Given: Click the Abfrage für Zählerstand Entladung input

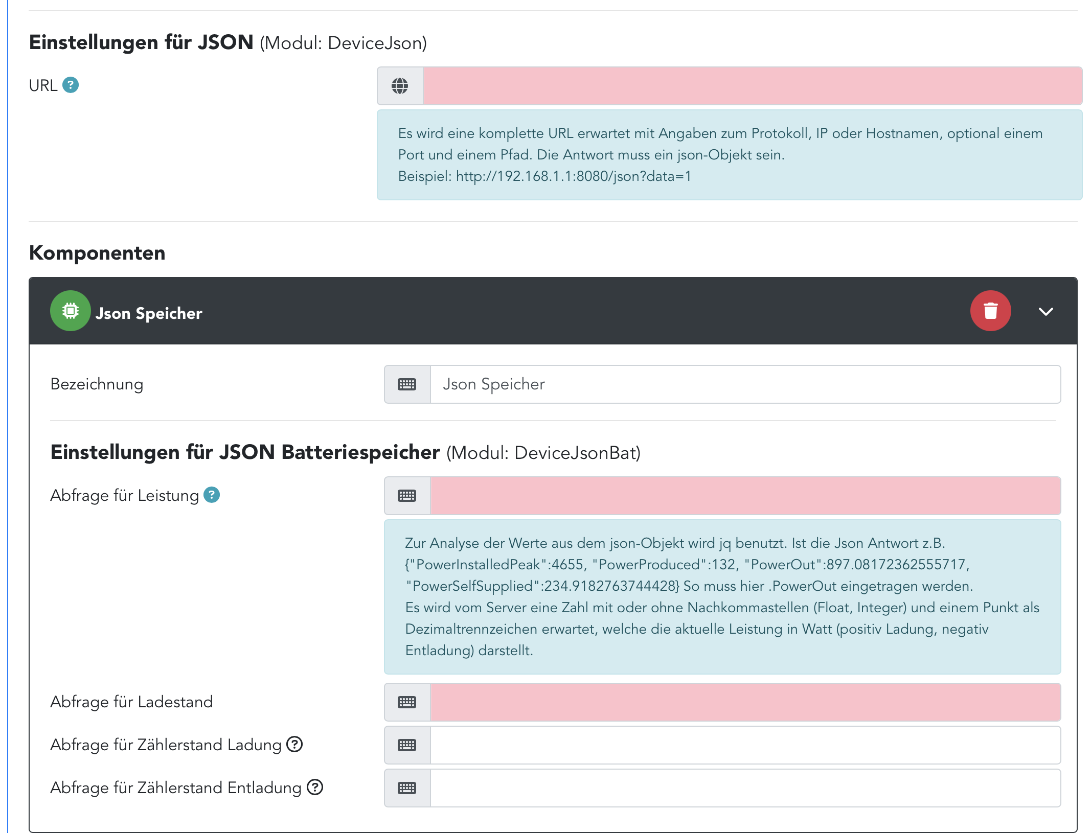Looking at the screenshot, I should click(x=745, y=788).
